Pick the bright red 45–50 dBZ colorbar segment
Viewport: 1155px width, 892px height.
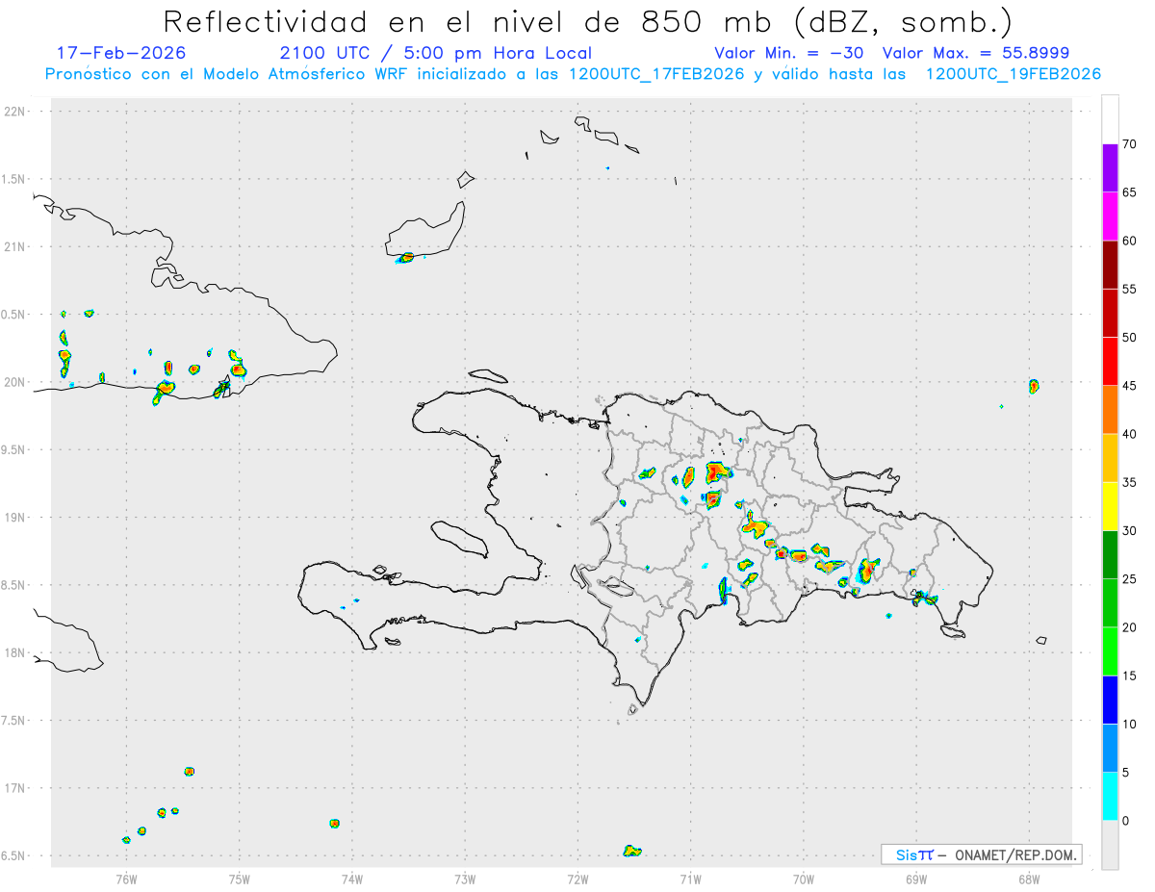(1110, 362)
